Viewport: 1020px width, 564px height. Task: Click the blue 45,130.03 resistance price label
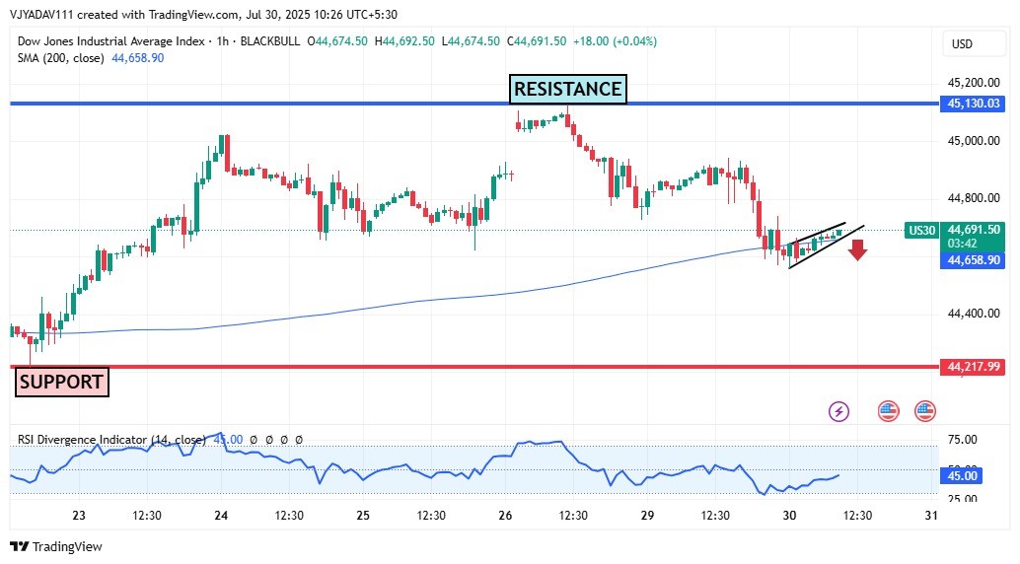tap(973, 104)
